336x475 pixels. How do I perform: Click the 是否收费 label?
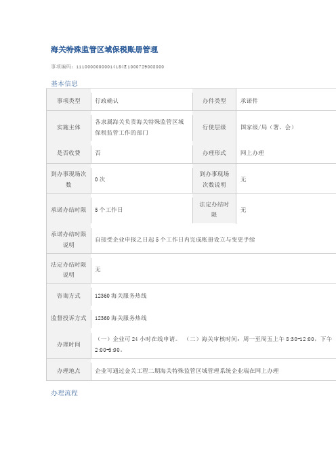point(68,153)
